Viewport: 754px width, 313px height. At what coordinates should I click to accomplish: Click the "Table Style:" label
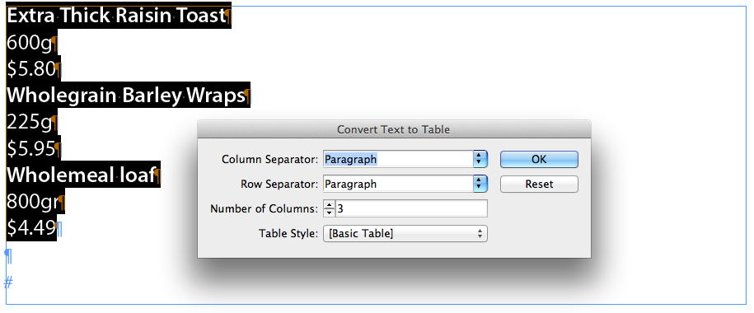(x=288, y=234)
